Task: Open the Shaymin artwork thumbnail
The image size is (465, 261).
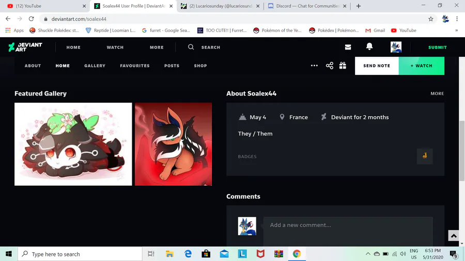Action: click(x=73, y=144)
